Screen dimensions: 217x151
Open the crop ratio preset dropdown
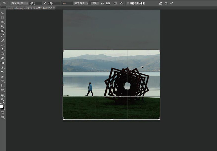click(20, 3)
